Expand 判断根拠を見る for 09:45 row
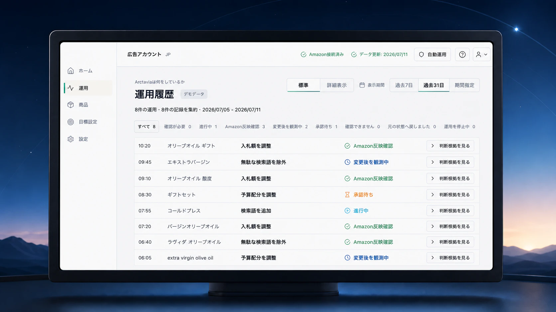The image size is (556, 312). 450,162
